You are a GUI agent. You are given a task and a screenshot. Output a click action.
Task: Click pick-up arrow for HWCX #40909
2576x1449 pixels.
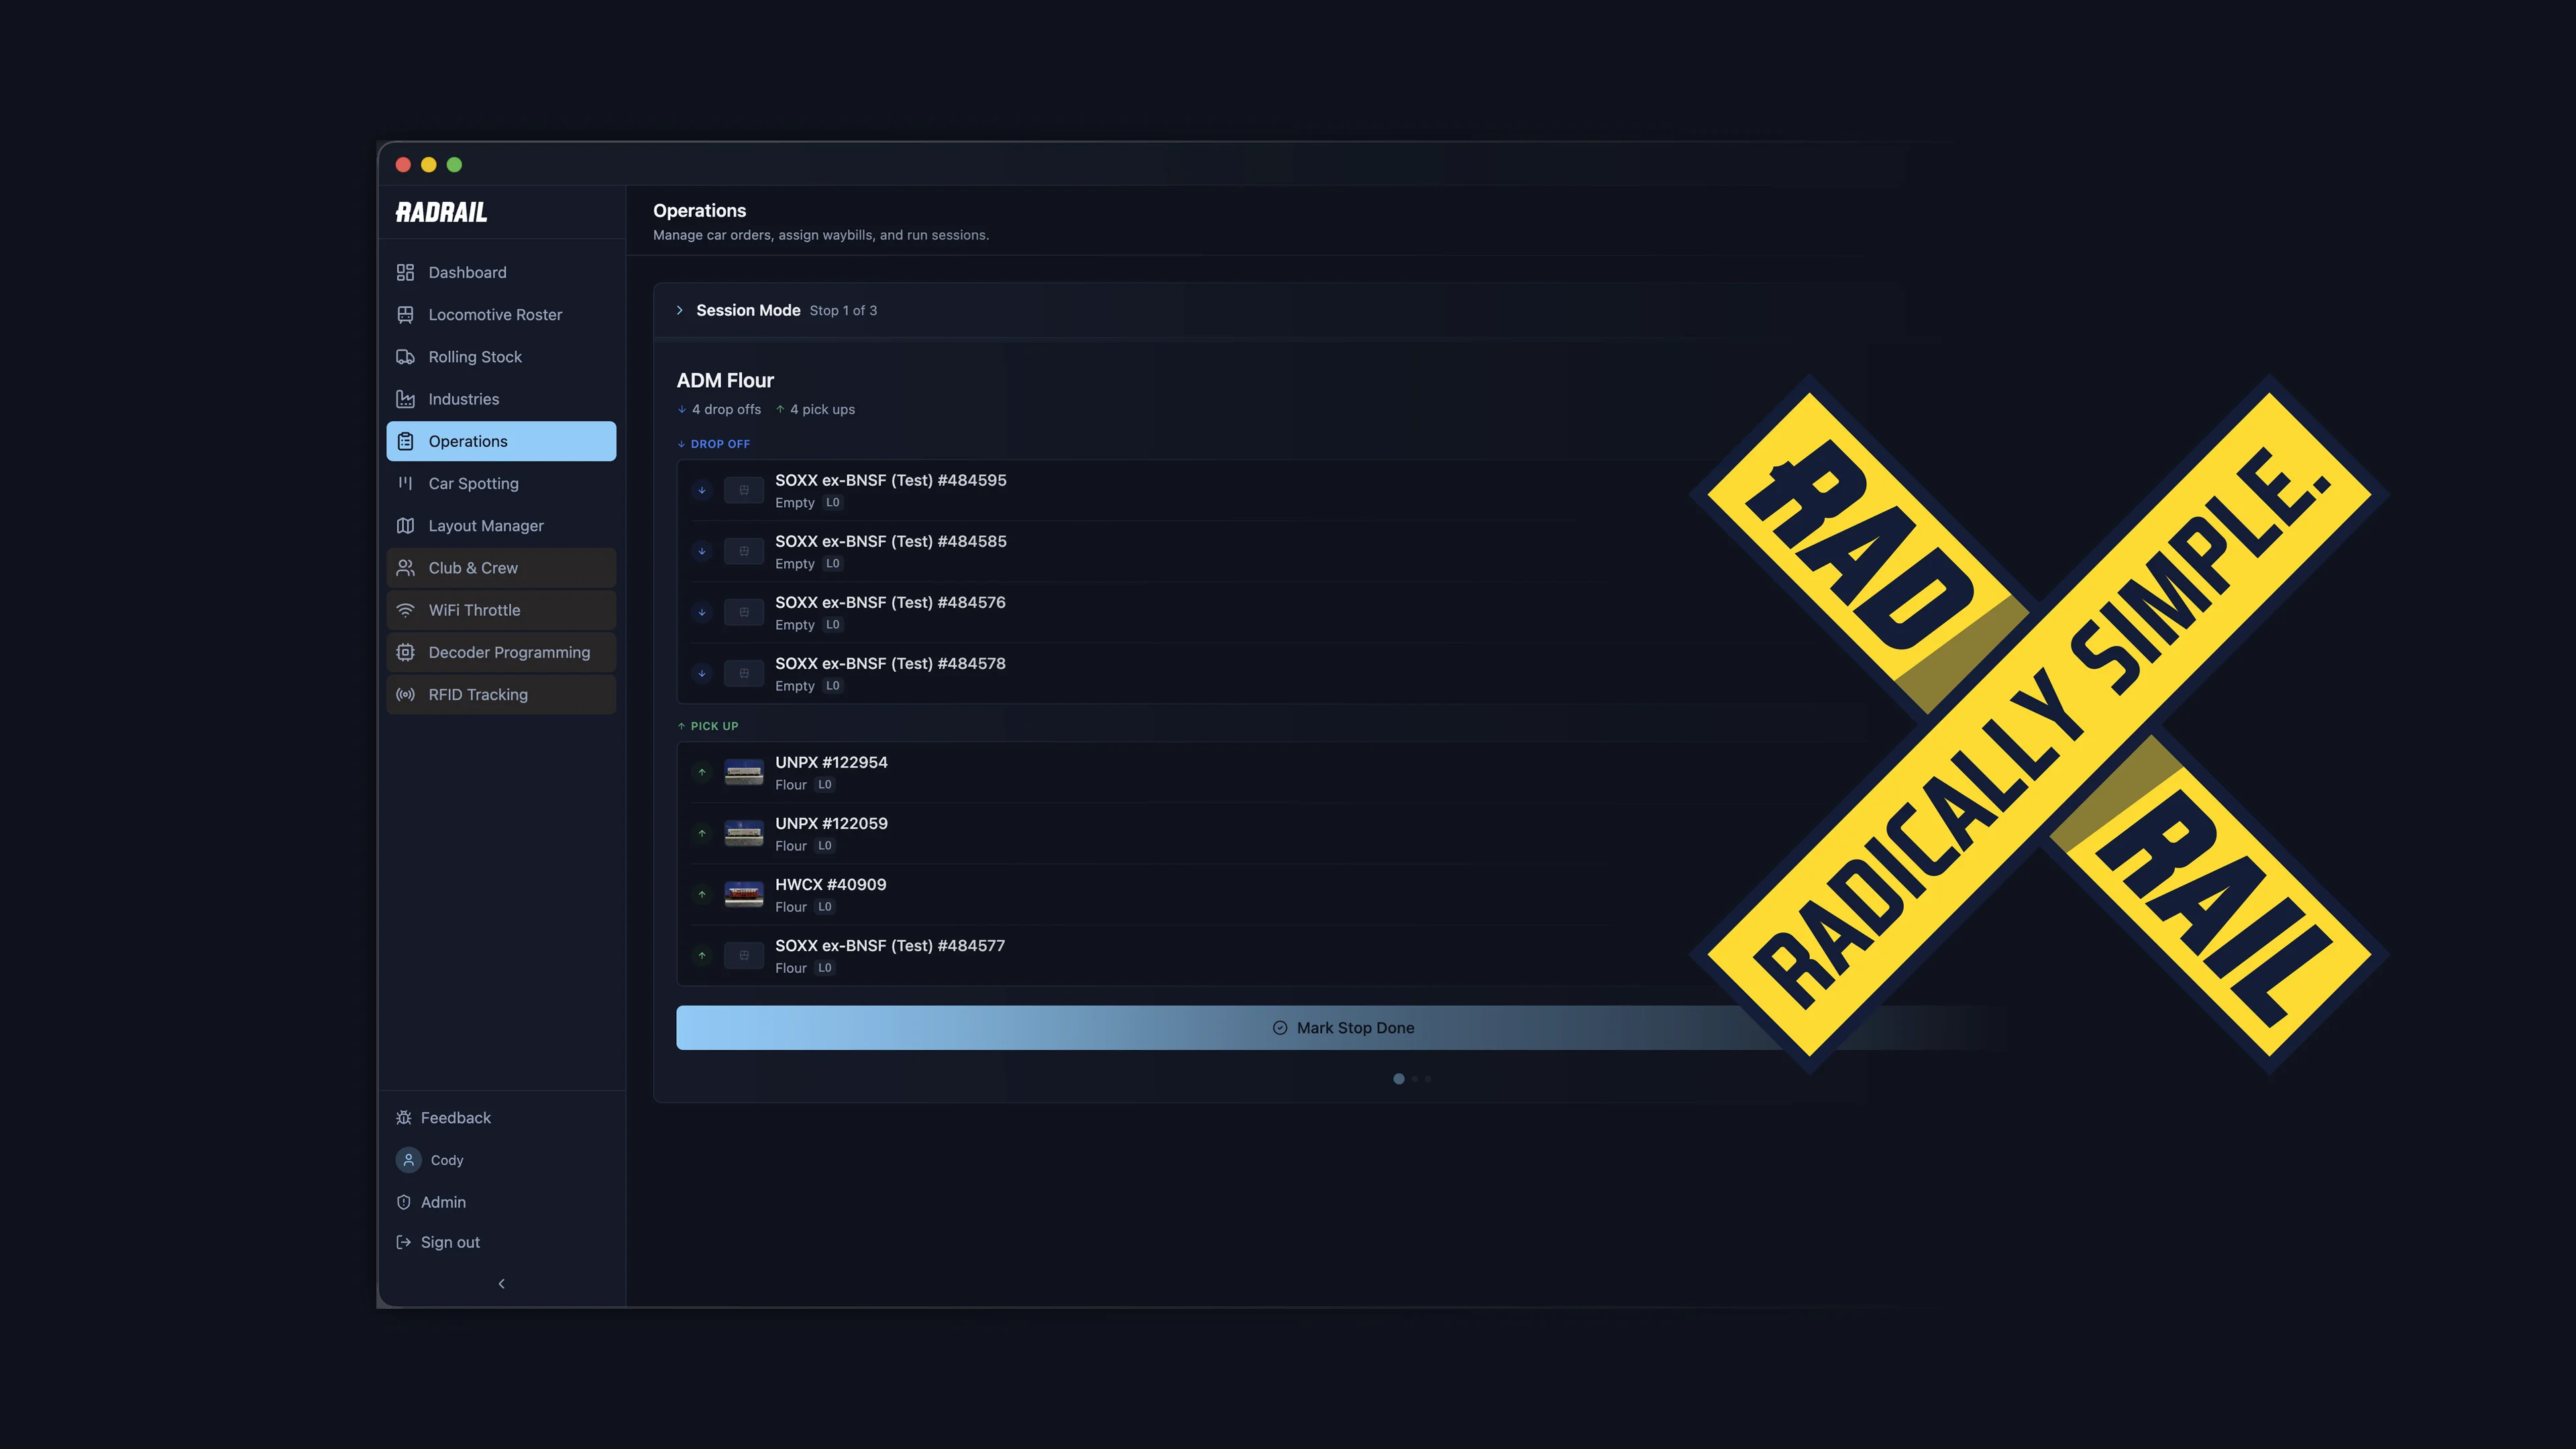pyautogui.click(x=702, y=894)
